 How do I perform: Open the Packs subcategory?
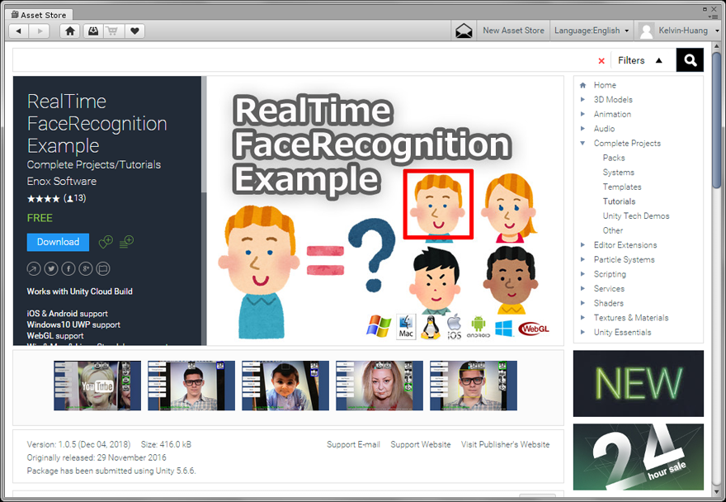[614, 158]
